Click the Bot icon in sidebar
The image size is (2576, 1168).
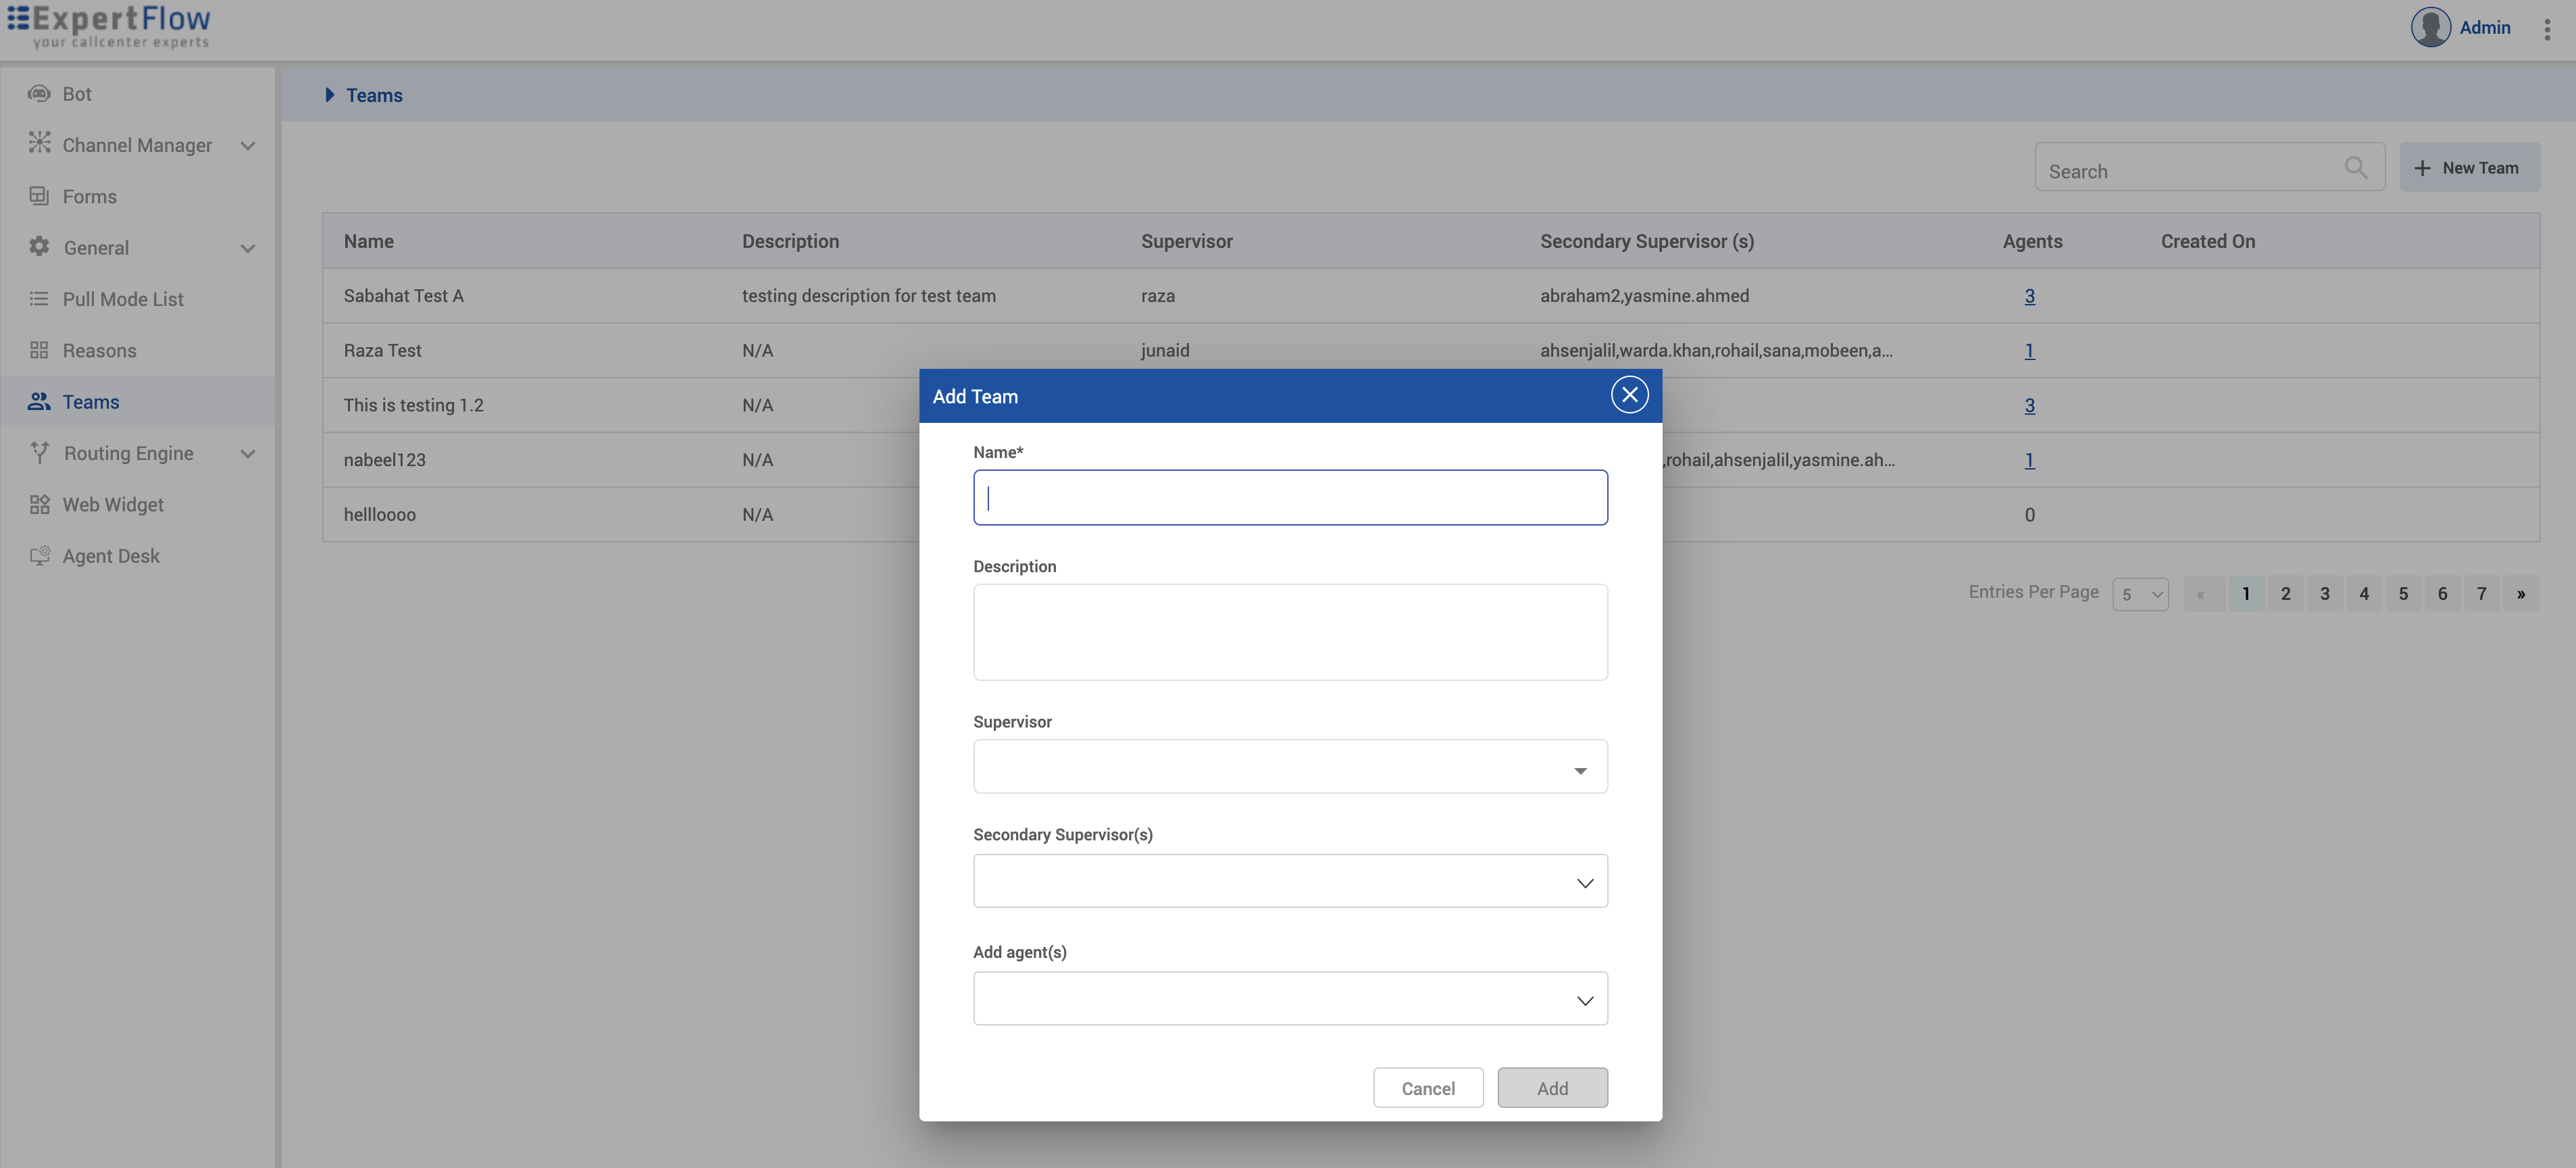click(x=39, y=94)
